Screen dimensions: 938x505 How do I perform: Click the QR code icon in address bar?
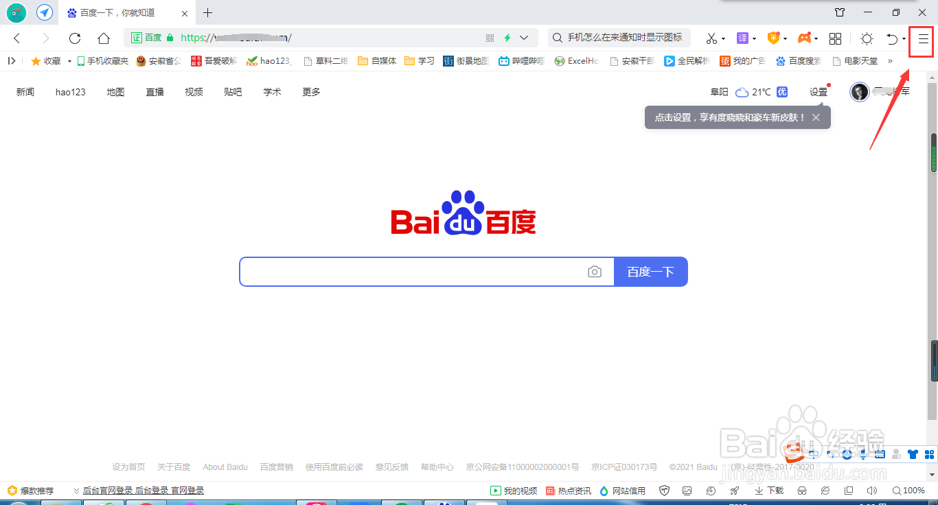pos(490,38)
